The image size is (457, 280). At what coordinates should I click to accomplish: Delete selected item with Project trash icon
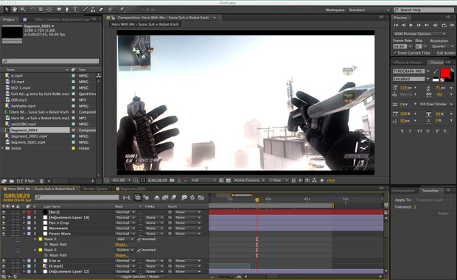(41, 181)
